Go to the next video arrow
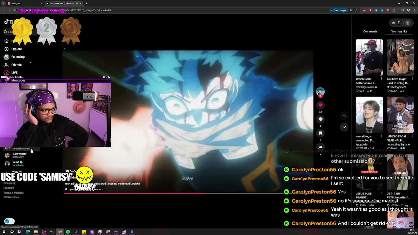This screenshot has width=418, height=235. pos(344,127)
